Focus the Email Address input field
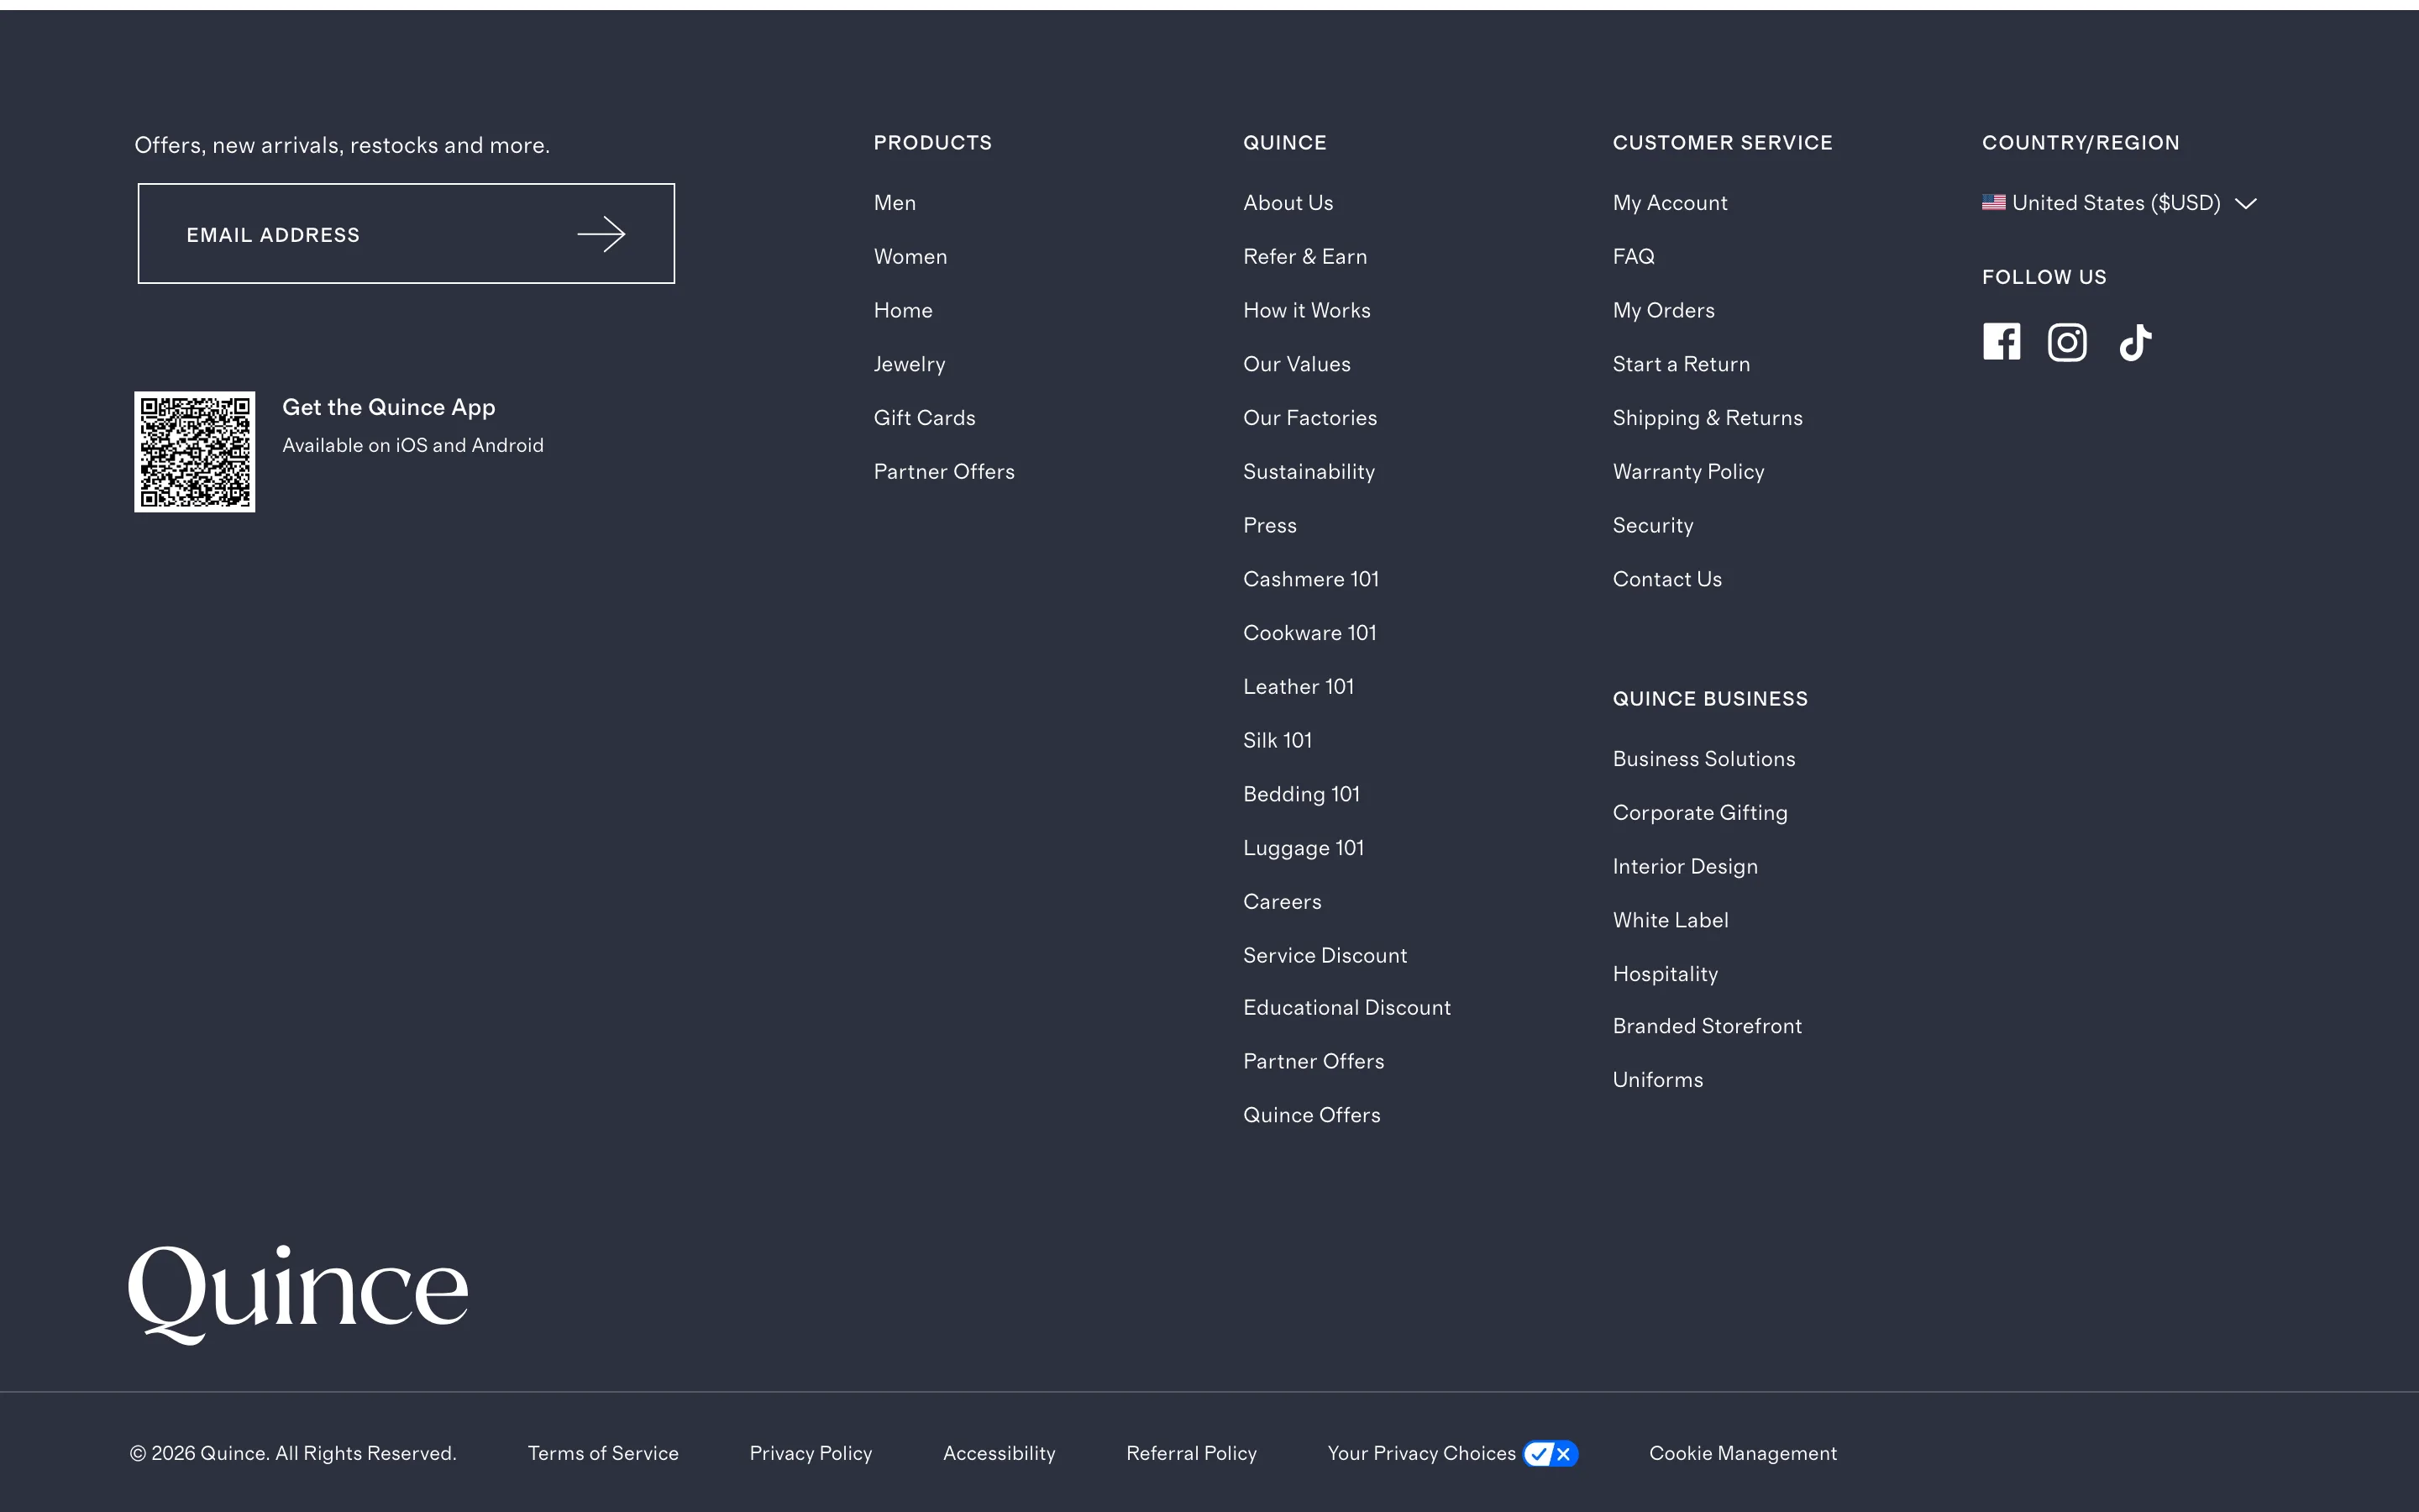 tap(406, 233)
